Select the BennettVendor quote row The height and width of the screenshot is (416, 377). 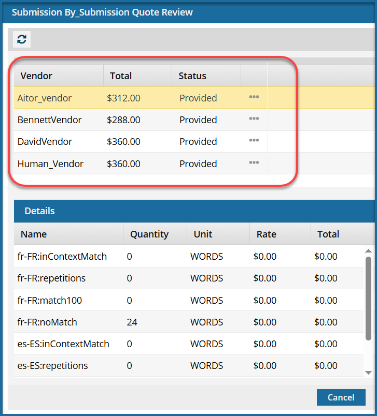coord(49,120)
